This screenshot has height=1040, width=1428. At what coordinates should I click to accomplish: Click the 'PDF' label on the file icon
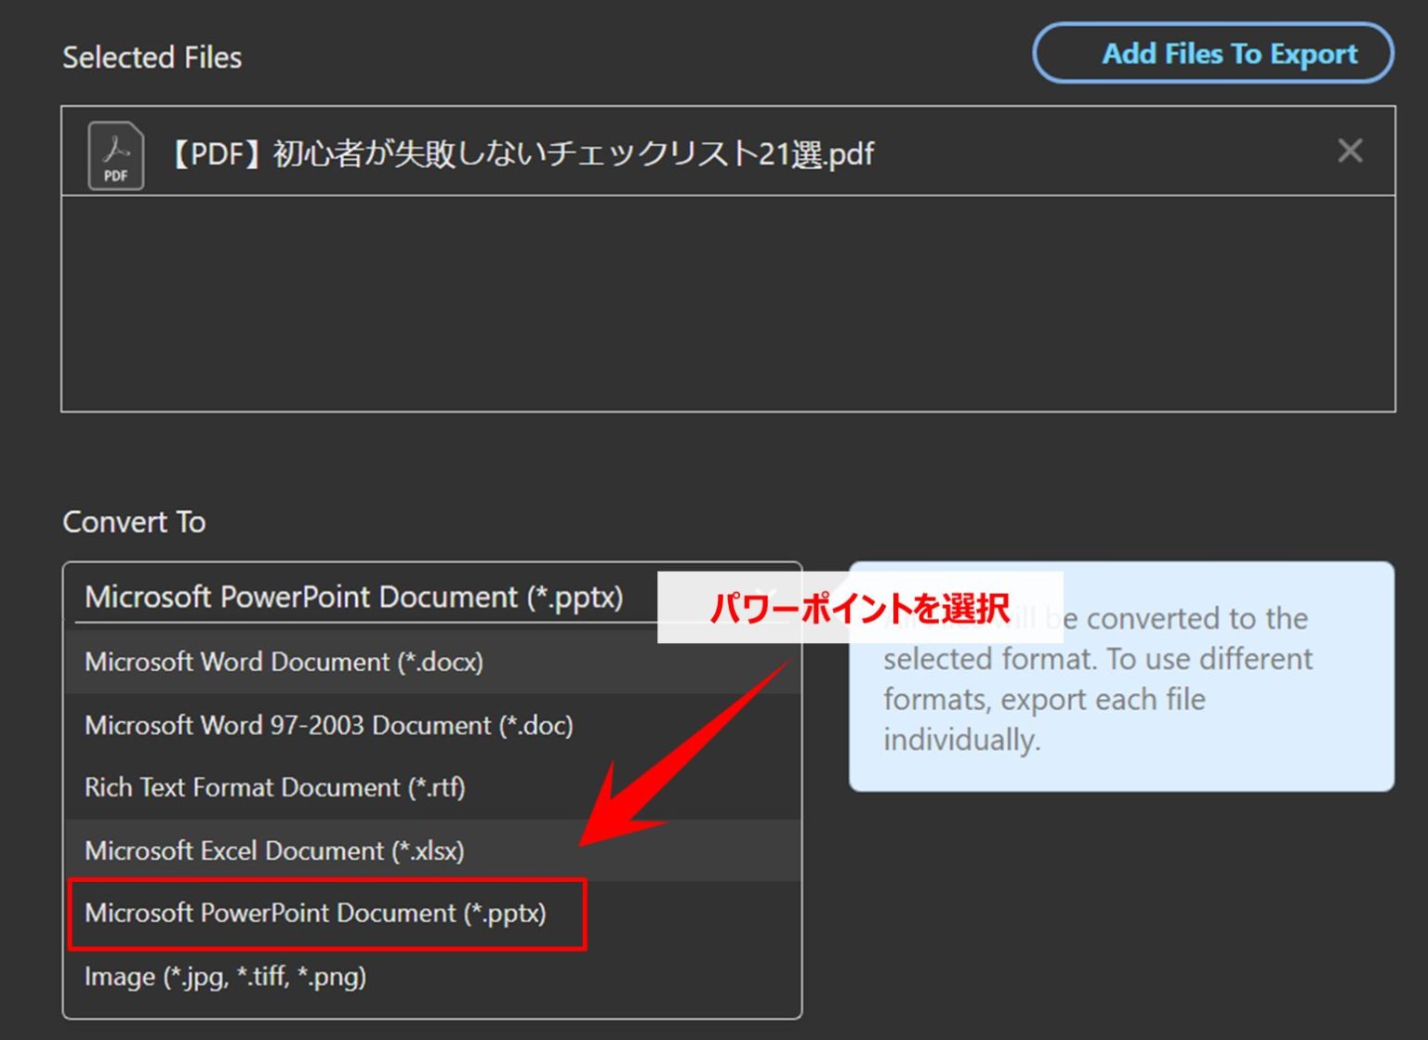point(116,176)
